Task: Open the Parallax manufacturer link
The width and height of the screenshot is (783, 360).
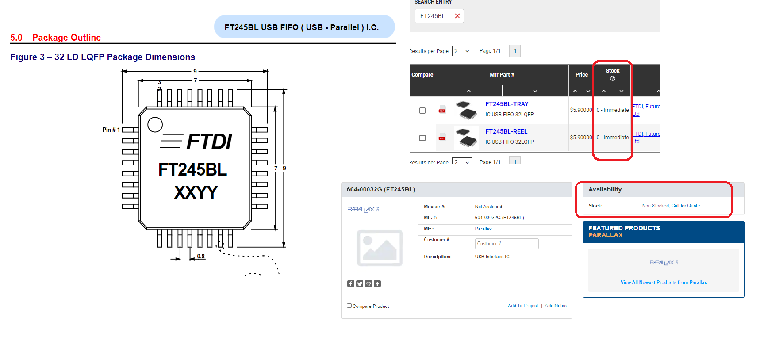Action: [x=484, y=229]
